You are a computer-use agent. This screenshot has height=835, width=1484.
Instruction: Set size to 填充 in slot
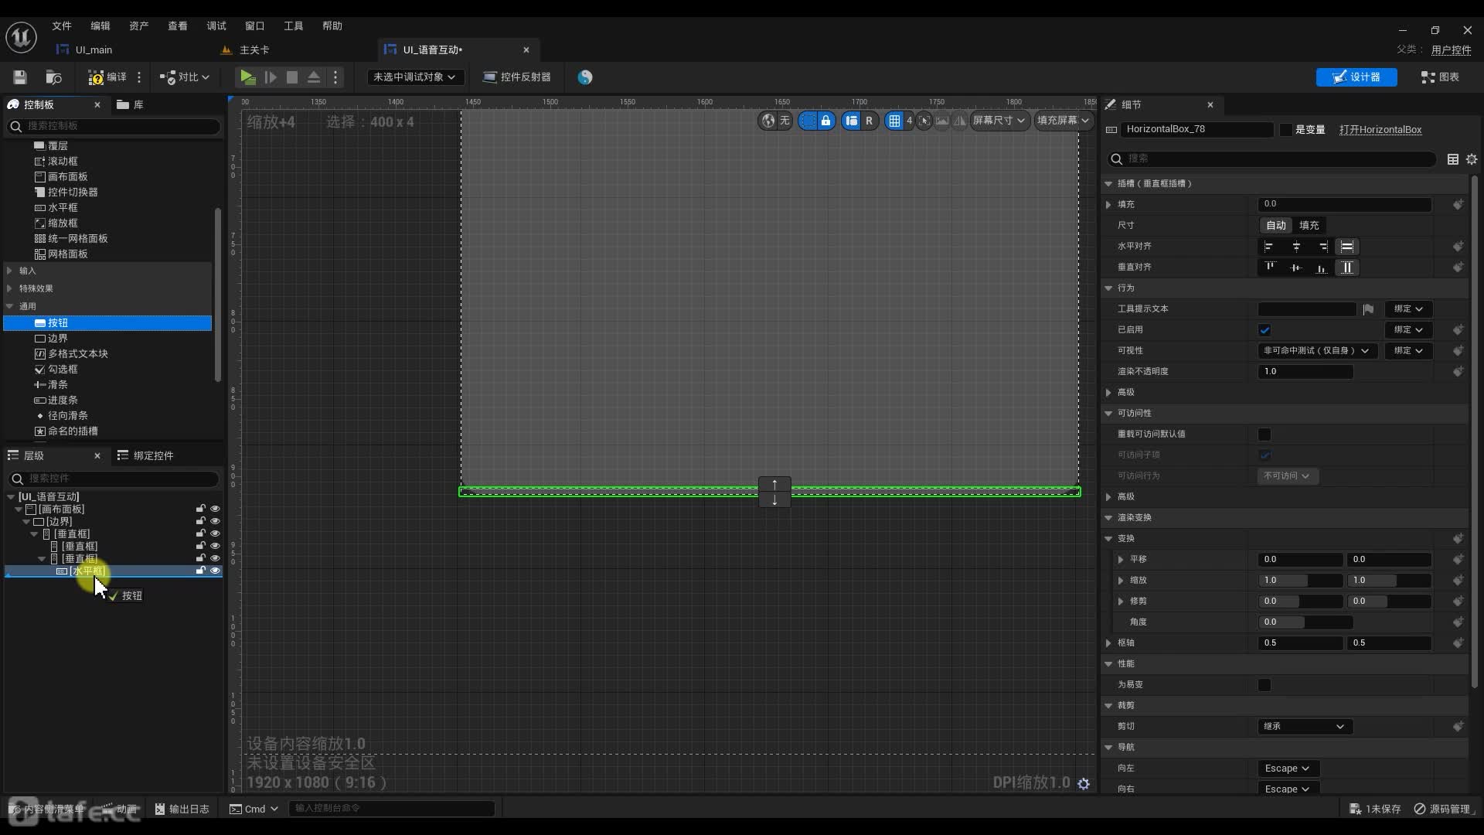tap(1309, 225)
